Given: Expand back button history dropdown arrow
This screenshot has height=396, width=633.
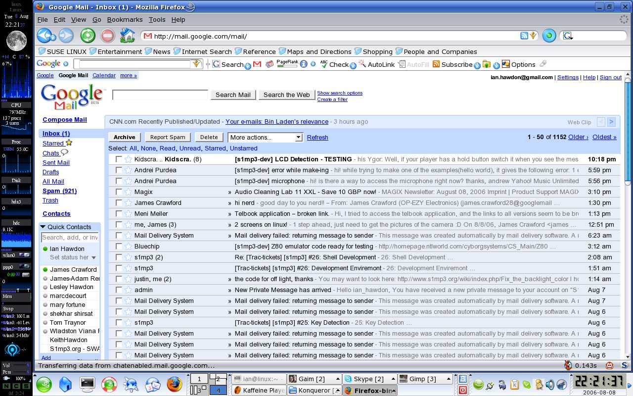Looking at the screenshot, I should click(x=53, y=37).
